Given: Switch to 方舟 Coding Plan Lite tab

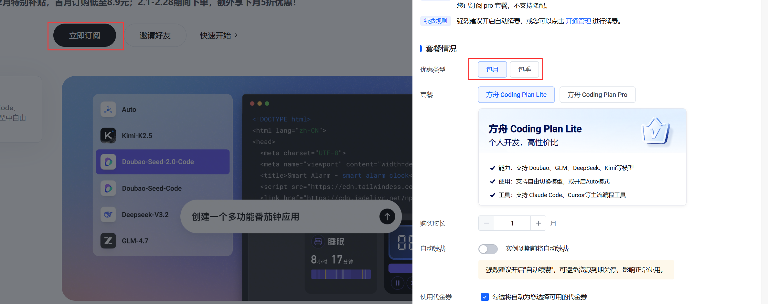Looking at the screenshot, I should point(516,95).
